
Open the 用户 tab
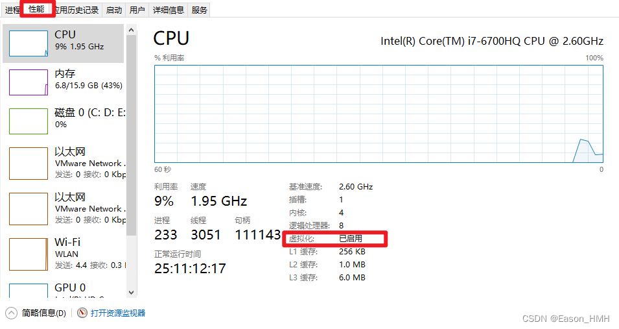(x=137, y=10)
